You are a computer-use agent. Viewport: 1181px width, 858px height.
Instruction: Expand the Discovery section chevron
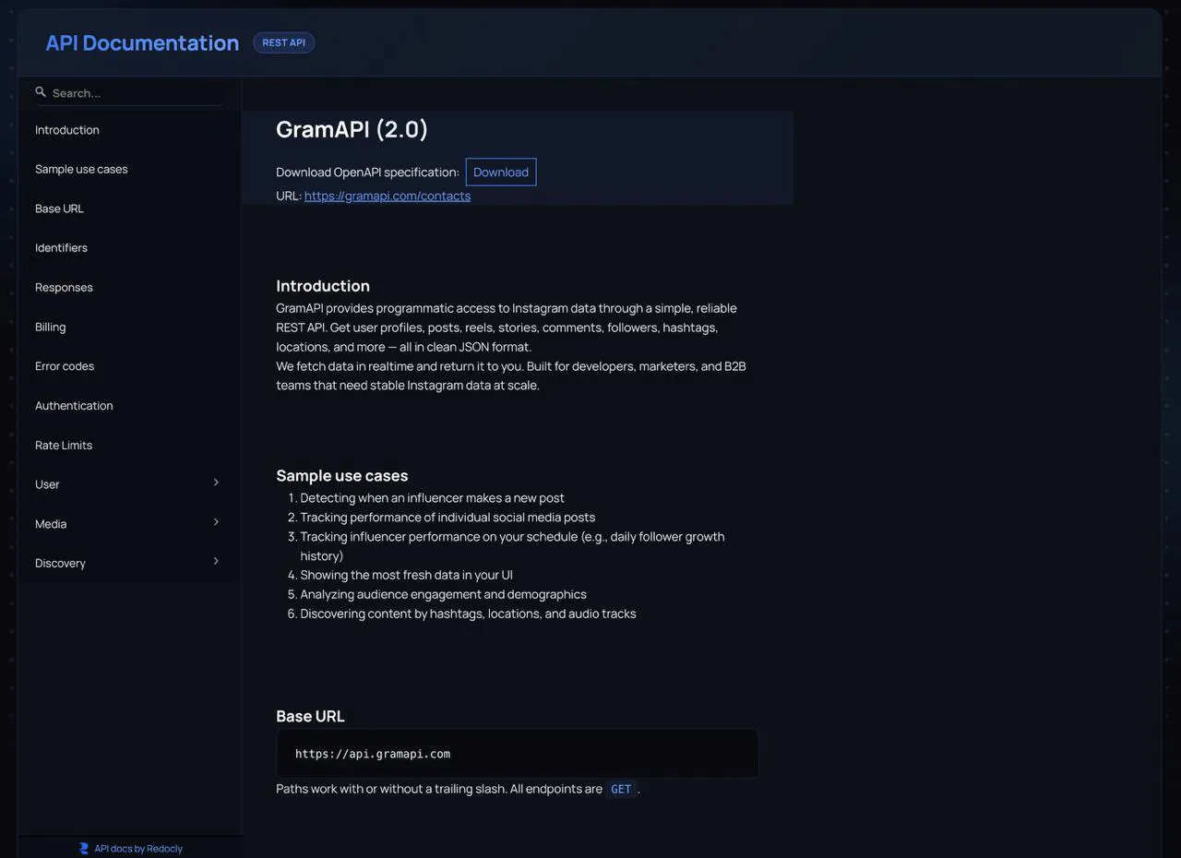pyautogui.click(x=216, y=561)
